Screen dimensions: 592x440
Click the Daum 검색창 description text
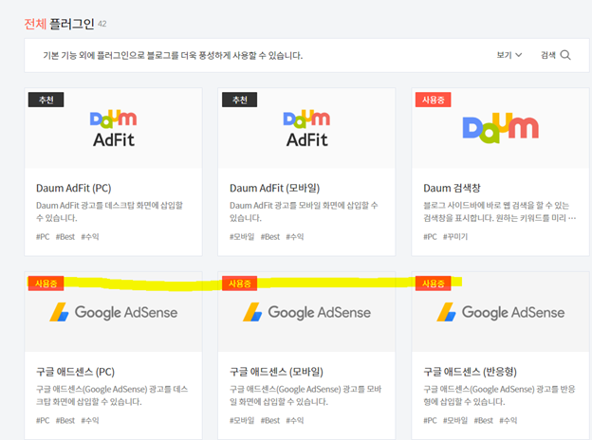(499, 211)
